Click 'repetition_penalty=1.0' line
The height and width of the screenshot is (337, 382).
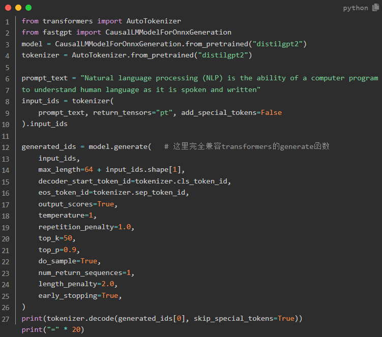[x=86, y=227]
